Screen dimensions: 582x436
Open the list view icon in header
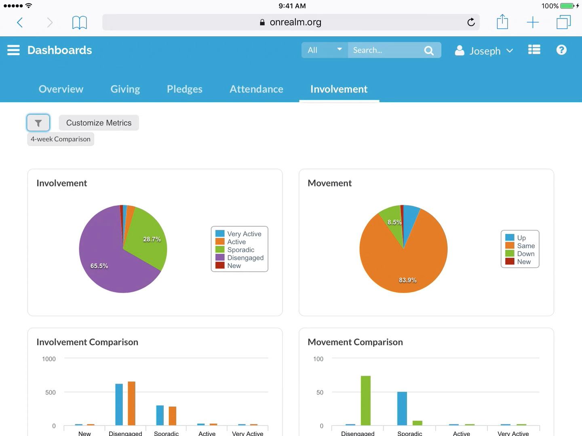(x=534, y=50)
